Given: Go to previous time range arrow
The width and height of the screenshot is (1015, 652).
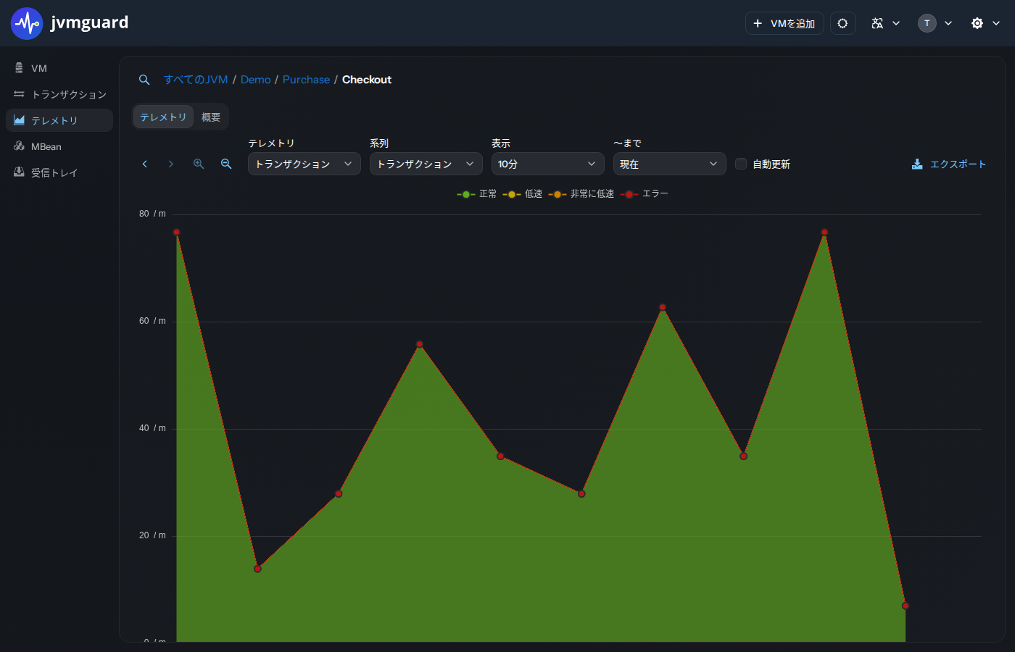Looking at the screenshot, I should (x=145, y=164).
